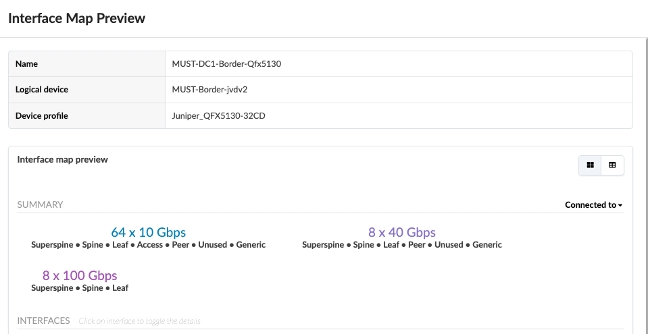Click the MUST-Border-jvdv2 logical device value

[215, 90]
